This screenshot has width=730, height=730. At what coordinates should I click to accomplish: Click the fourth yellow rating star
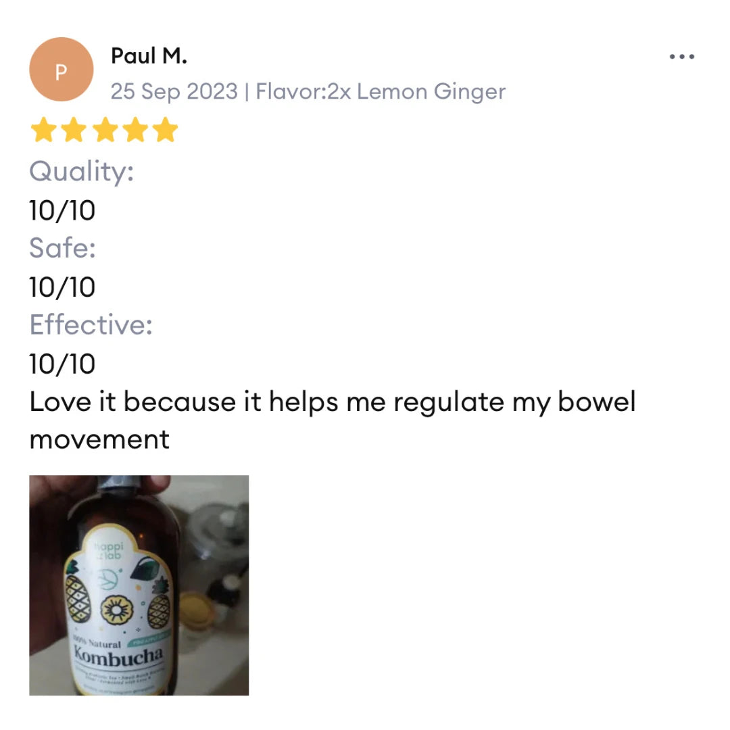[x=135, y=129]
